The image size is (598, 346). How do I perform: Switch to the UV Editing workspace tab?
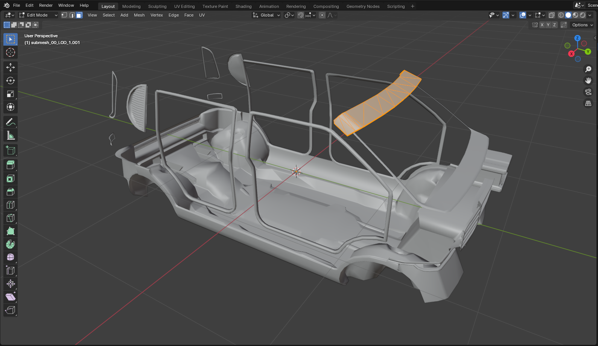point(184,6)
